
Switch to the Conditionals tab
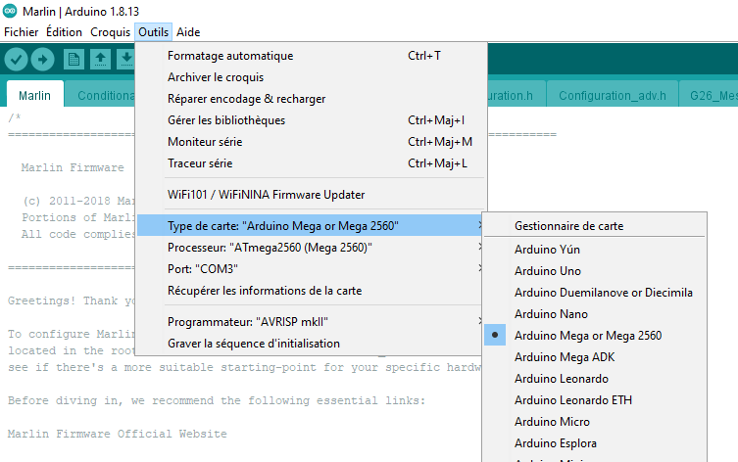[100, 95]
